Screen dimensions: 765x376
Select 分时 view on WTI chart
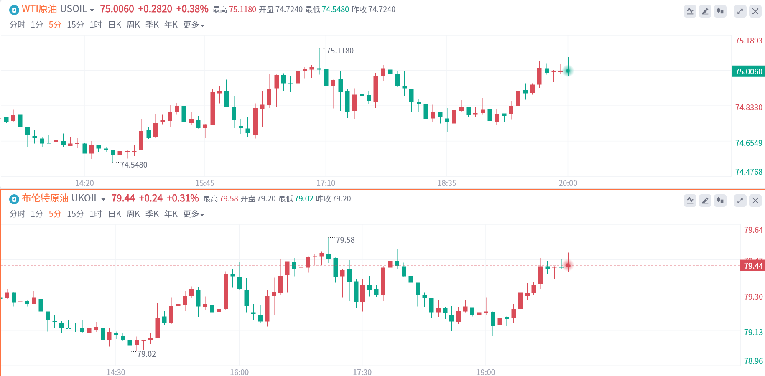17,25
